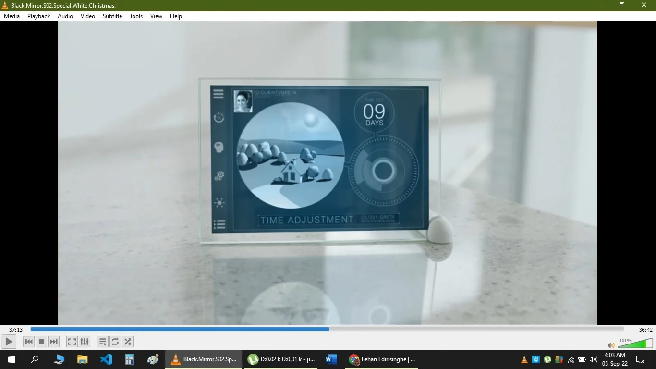
Task: Open the Audio menu
Action: click(65, 16)
